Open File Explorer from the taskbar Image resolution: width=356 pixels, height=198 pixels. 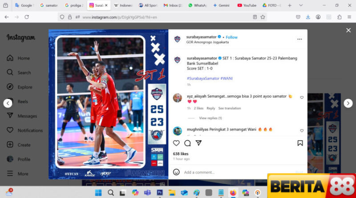tap(172, 193)
